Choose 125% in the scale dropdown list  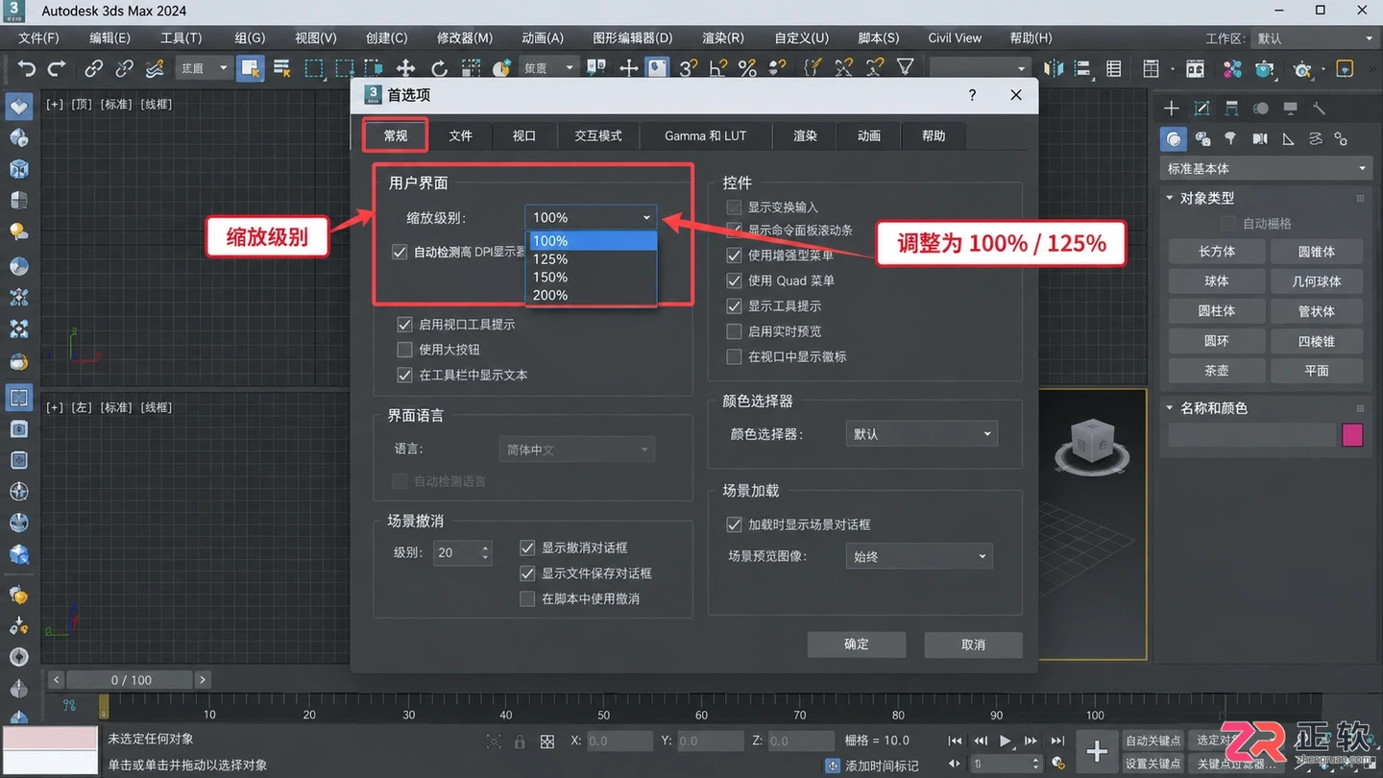coord(592,259)
